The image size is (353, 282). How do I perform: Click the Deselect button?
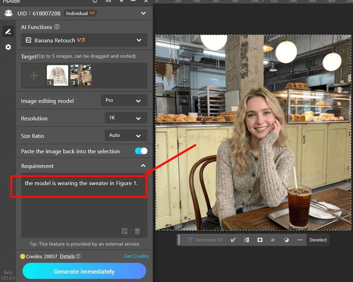click(318, 240)
